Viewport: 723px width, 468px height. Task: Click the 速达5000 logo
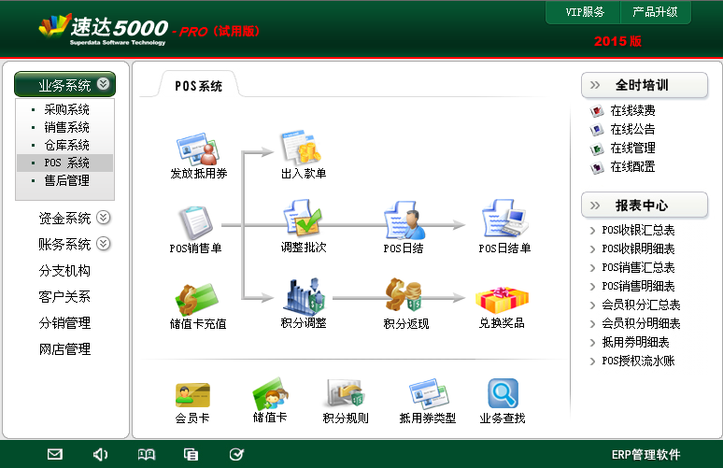pyautogui.click(x=104, y=29)
